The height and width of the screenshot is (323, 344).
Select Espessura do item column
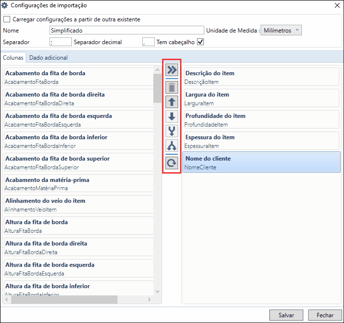(262, 141)
